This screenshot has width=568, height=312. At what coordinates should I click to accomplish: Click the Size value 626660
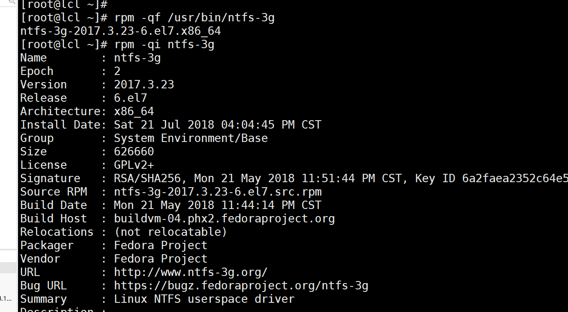coord(134,152)
